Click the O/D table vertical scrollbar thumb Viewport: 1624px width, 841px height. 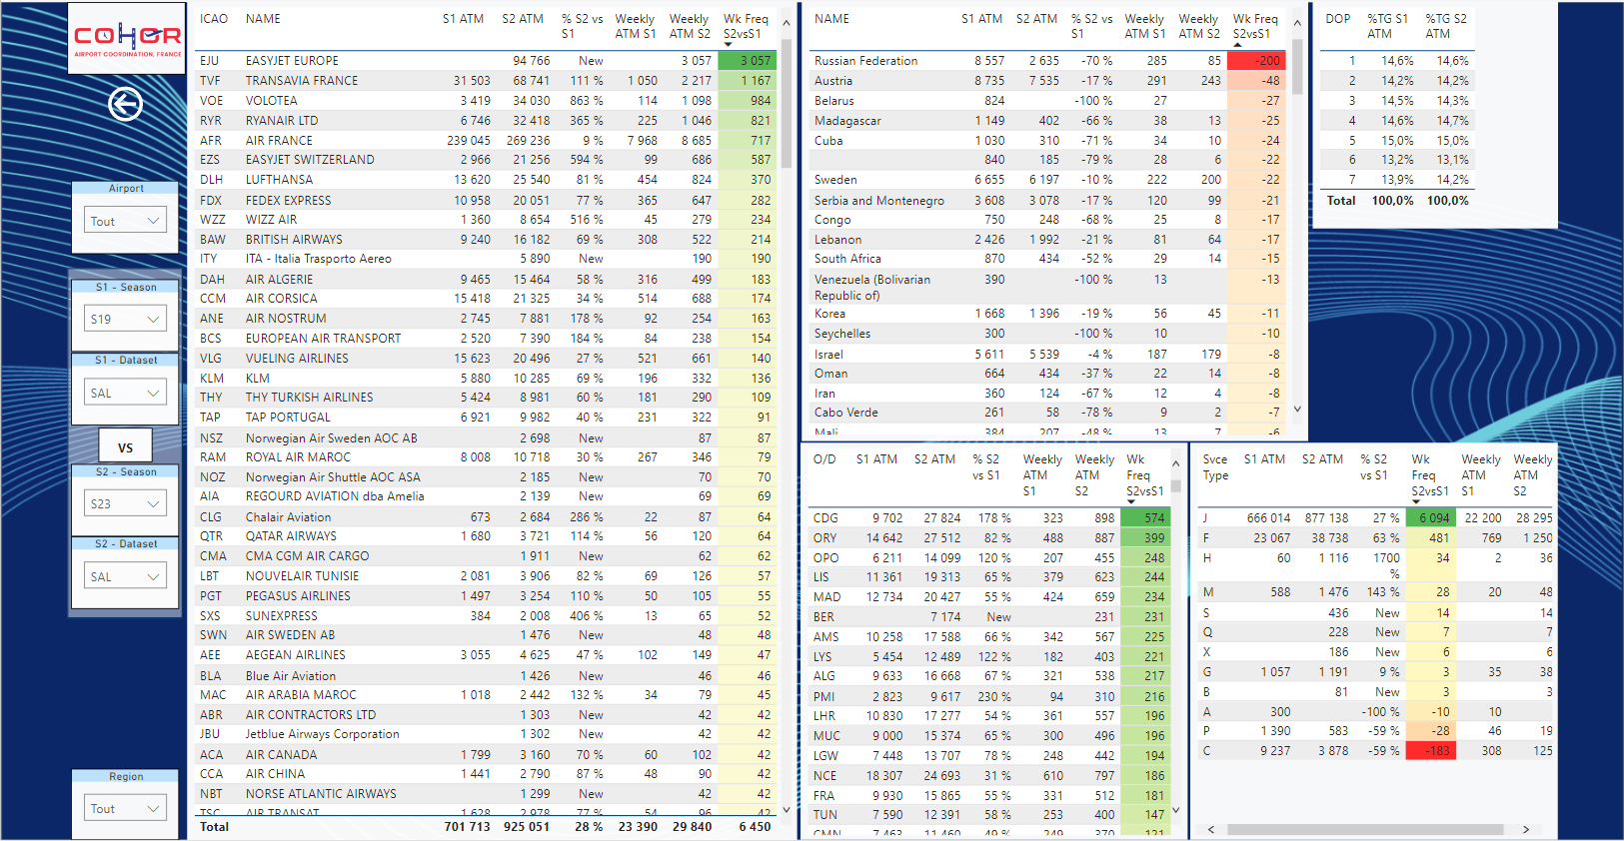point(1175,485)
